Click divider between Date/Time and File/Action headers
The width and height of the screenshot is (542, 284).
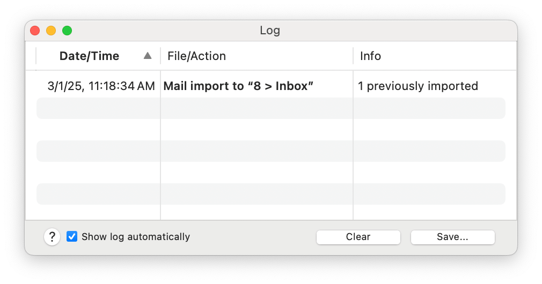coord(160,56)
